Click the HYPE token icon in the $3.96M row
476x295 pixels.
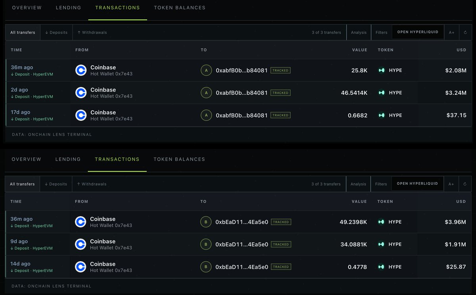[381, 222]
